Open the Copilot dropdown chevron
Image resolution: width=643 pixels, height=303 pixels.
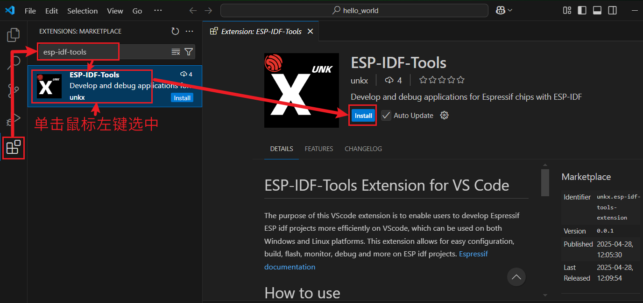coord(510,10)
